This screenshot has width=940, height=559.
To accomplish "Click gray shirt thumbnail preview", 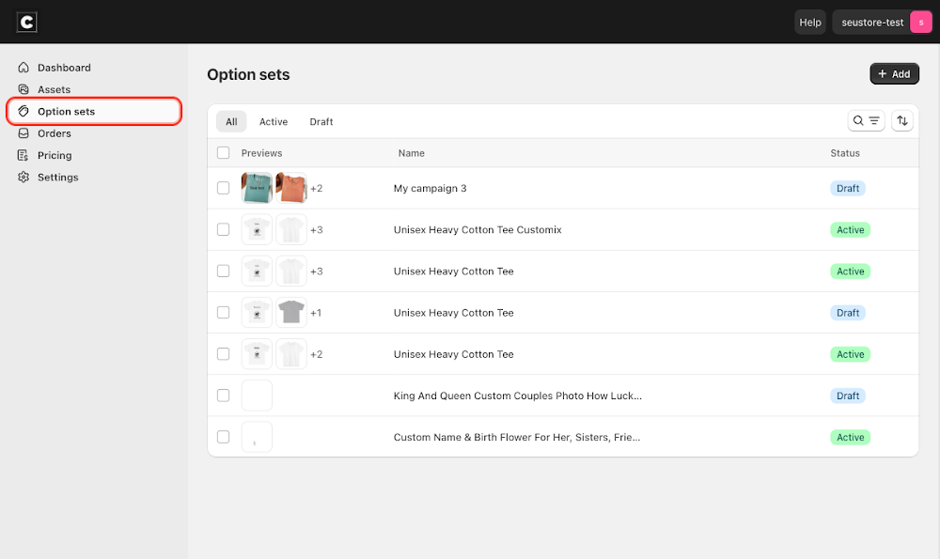I will click(x=291, y=312).
